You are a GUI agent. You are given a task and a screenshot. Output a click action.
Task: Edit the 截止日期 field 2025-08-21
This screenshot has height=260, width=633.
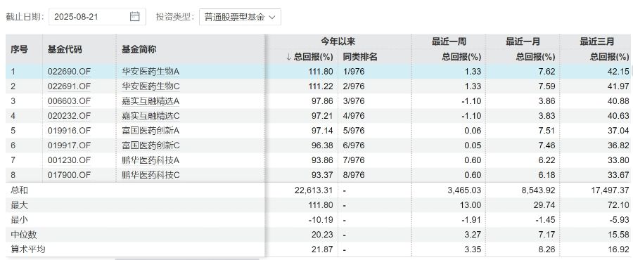point(97,17)
